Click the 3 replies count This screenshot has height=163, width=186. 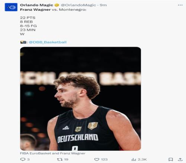(28, 159)
